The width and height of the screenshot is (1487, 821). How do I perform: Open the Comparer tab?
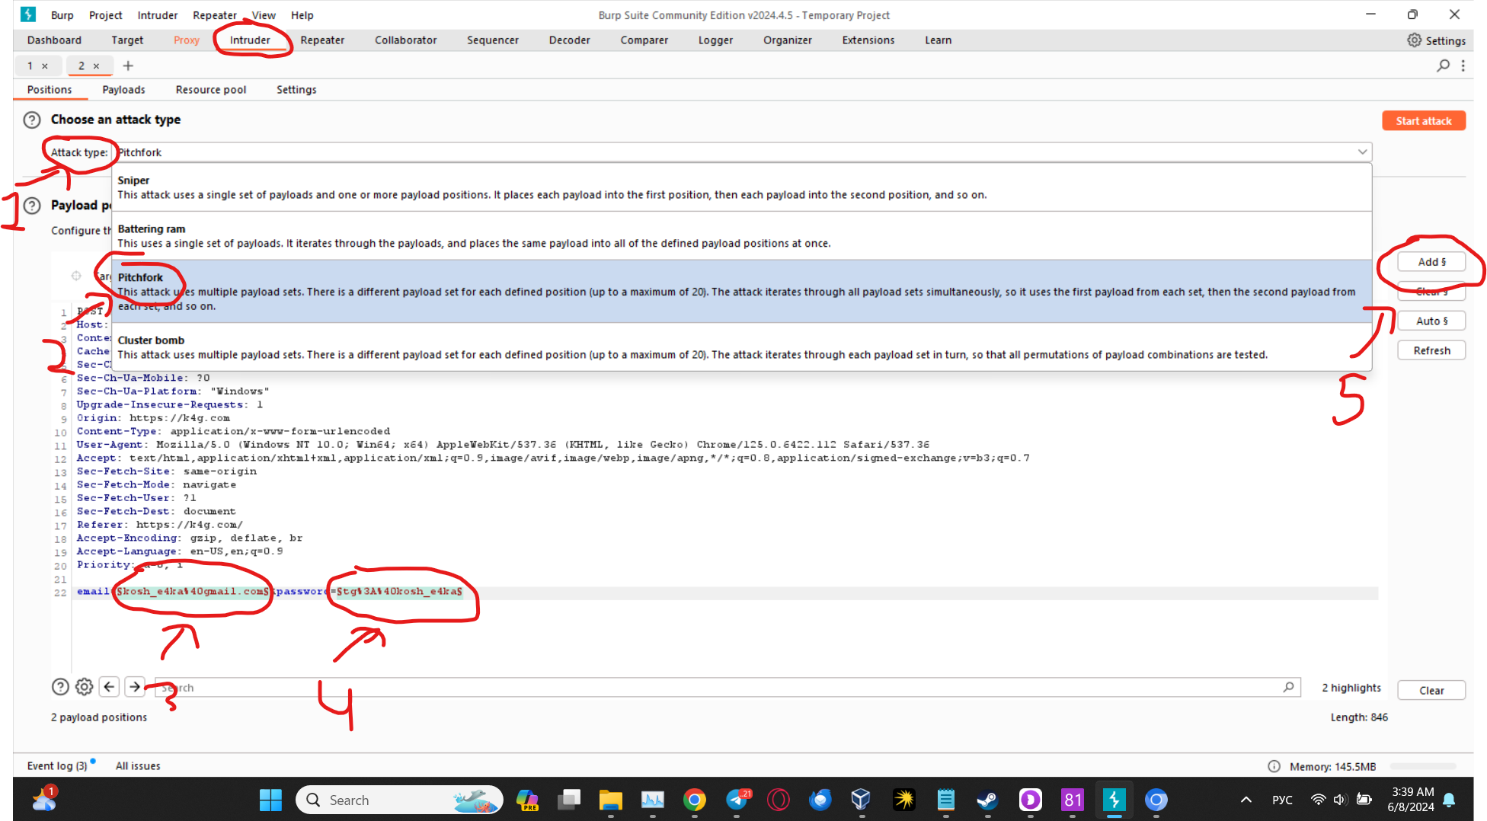pos(644,40)
